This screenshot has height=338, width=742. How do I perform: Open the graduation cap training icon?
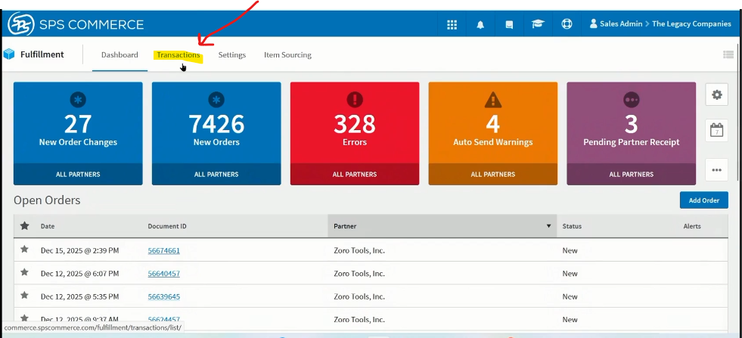538,23
